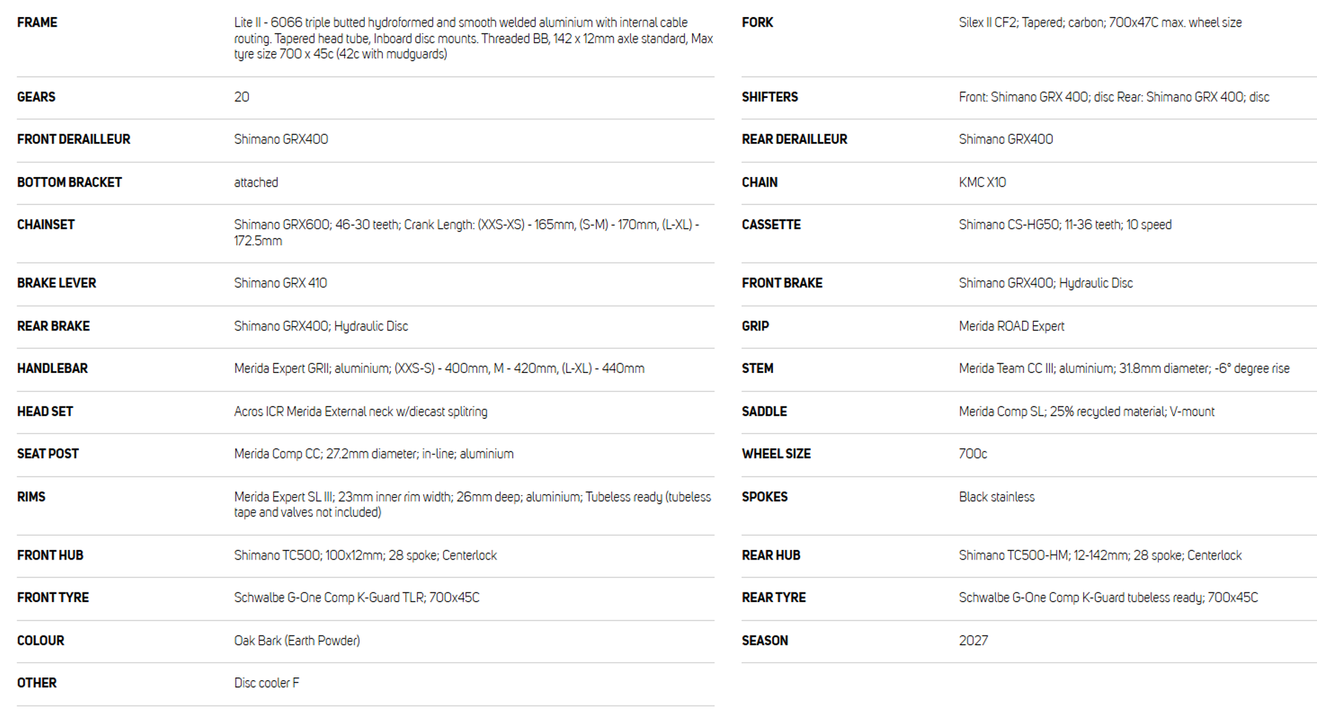
Task: Select the Silex II CF2 fork description
Action: tap(1100, 23)
